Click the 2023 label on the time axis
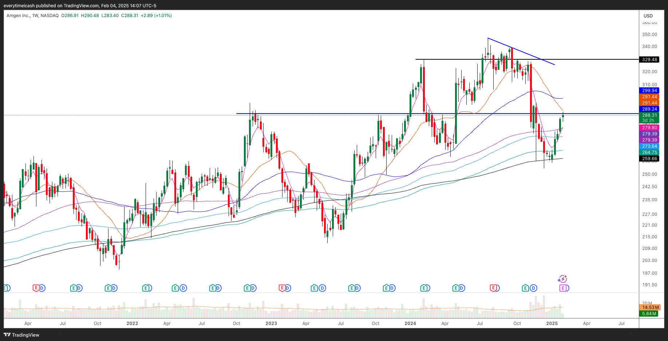The height and width of the screenshot is (341, 668). pos(271,323)
